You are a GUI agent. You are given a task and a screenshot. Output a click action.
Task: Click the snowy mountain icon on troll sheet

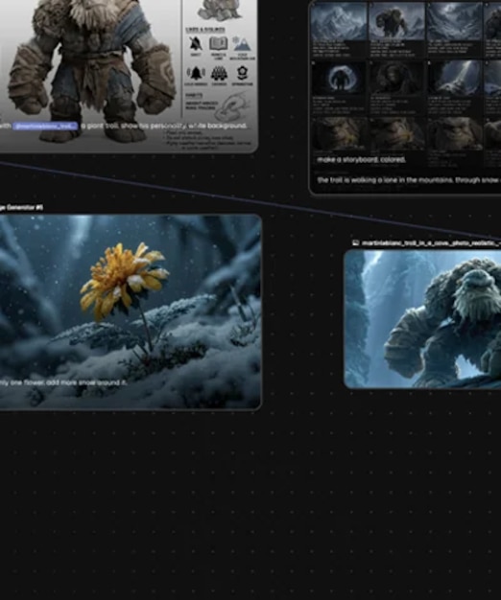point(242,44)
